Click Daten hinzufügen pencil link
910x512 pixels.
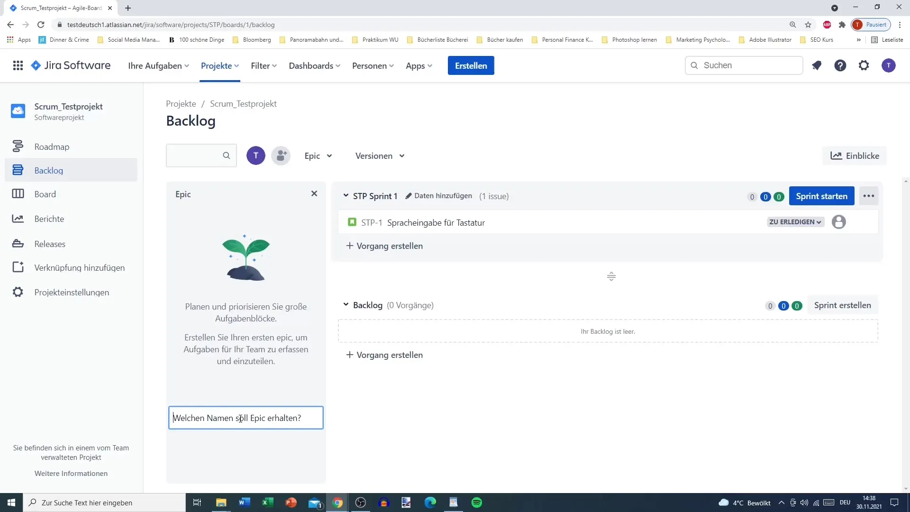pyautogui.click(x=438, y=196)
